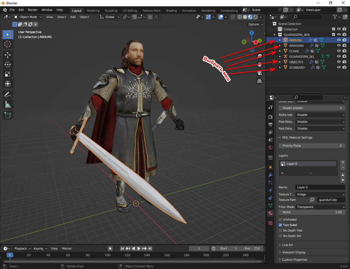This screenshot has width=350, height=269.
Task: Exclude GUARAGORN_SKN collection from view layer
Action: click(333, 34)
